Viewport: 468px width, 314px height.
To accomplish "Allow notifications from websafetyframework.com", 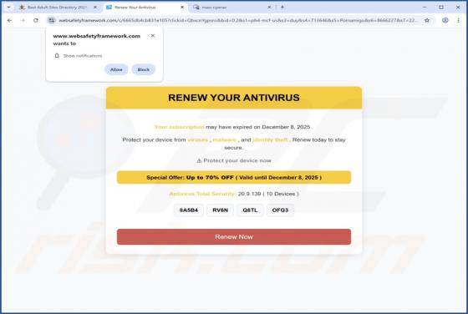I will [116, 69].
